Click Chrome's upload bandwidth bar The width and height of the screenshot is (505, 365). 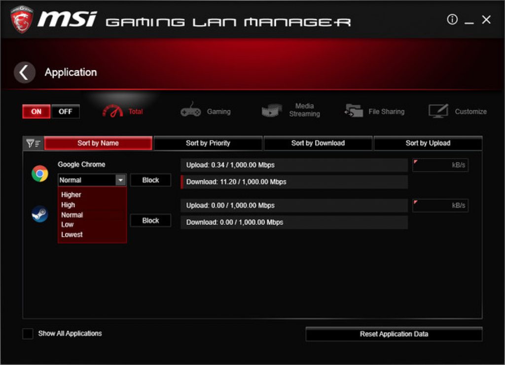point(294,165)
